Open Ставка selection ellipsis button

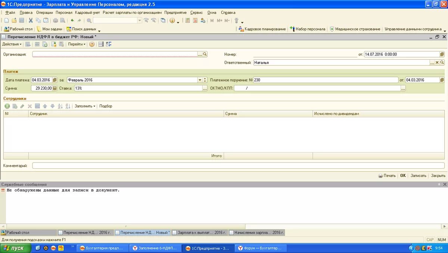click(205, 88)
